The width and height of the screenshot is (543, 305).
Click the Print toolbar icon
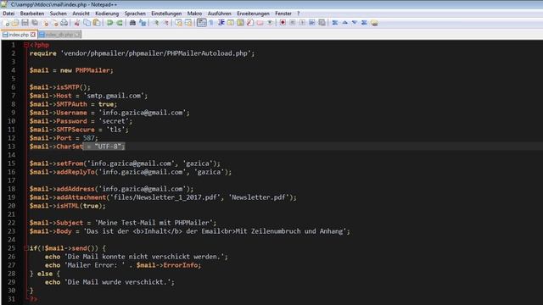(x=64, y=23)
